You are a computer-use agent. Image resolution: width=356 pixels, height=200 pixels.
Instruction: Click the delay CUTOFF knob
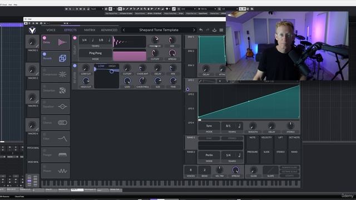[x=155, y=53]
